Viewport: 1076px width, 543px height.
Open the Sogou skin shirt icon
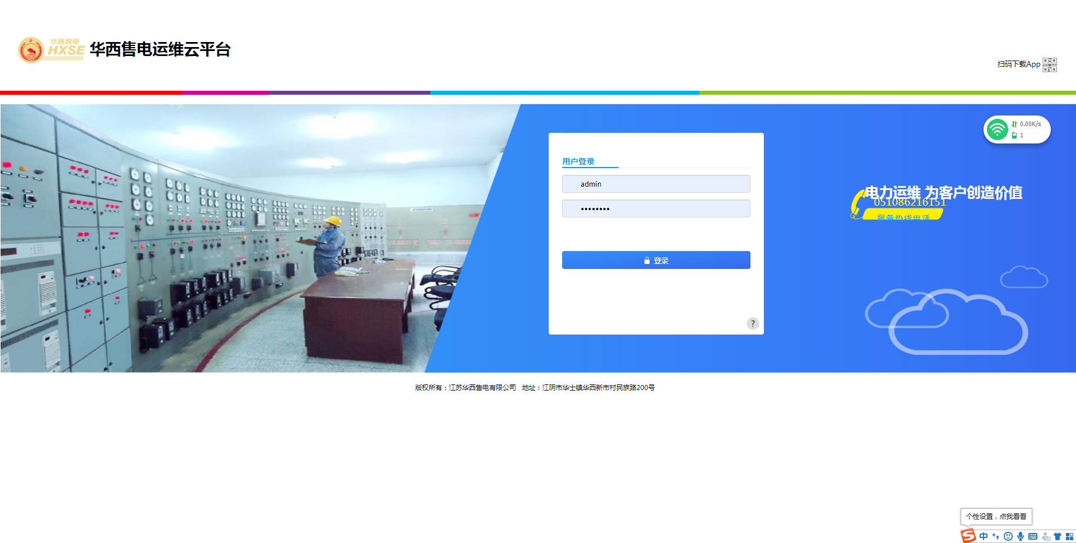(x=1058, y=536)
